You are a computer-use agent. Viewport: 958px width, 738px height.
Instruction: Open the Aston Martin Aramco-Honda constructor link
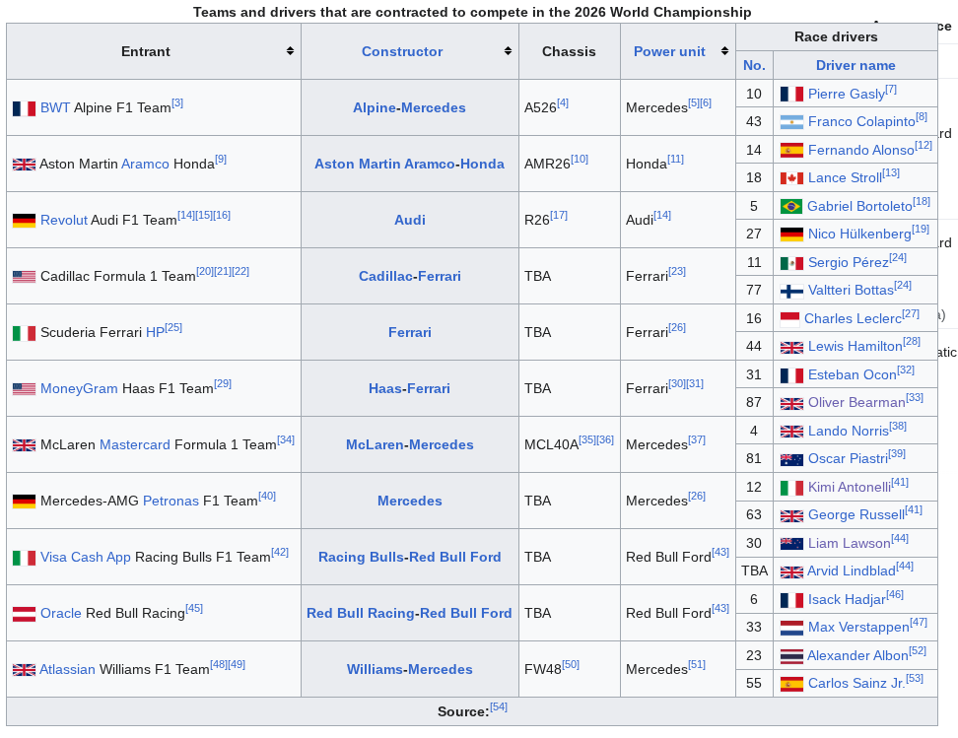click(x=409, y=165)
